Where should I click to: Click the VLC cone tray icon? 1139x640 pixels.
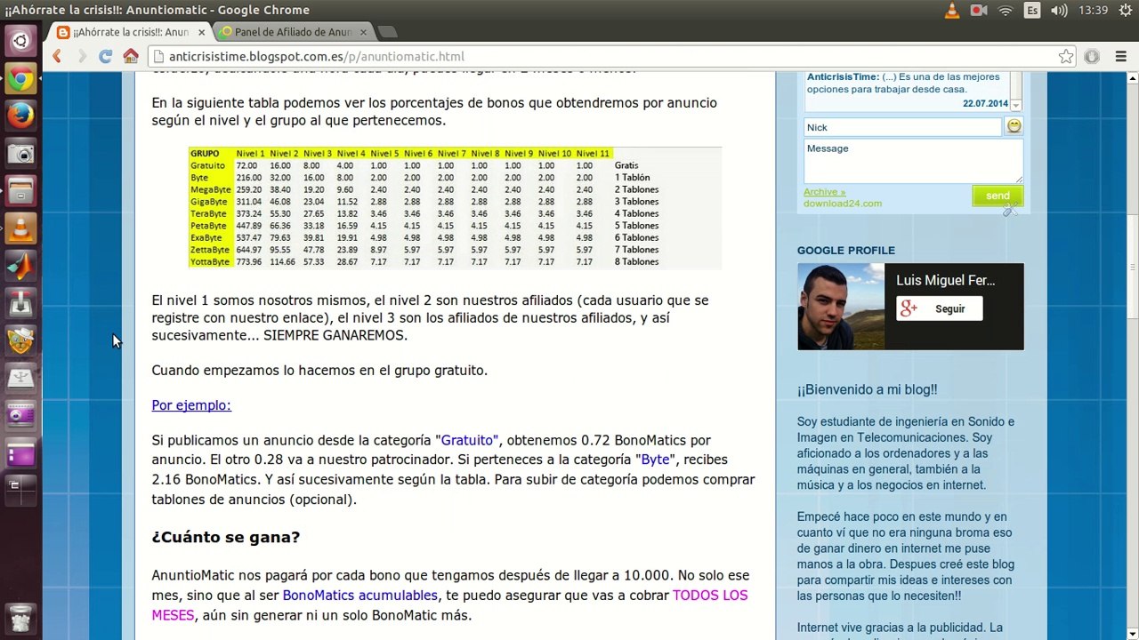(952, 11)
